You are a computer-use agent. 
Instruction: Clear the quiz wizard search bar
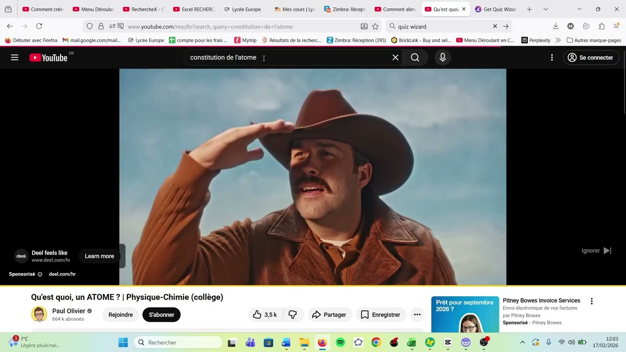coord(495,26)
